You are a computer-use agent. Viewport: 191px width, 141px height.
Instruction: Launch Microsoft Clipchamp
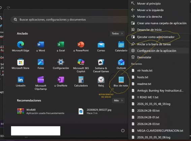point(40,83)
